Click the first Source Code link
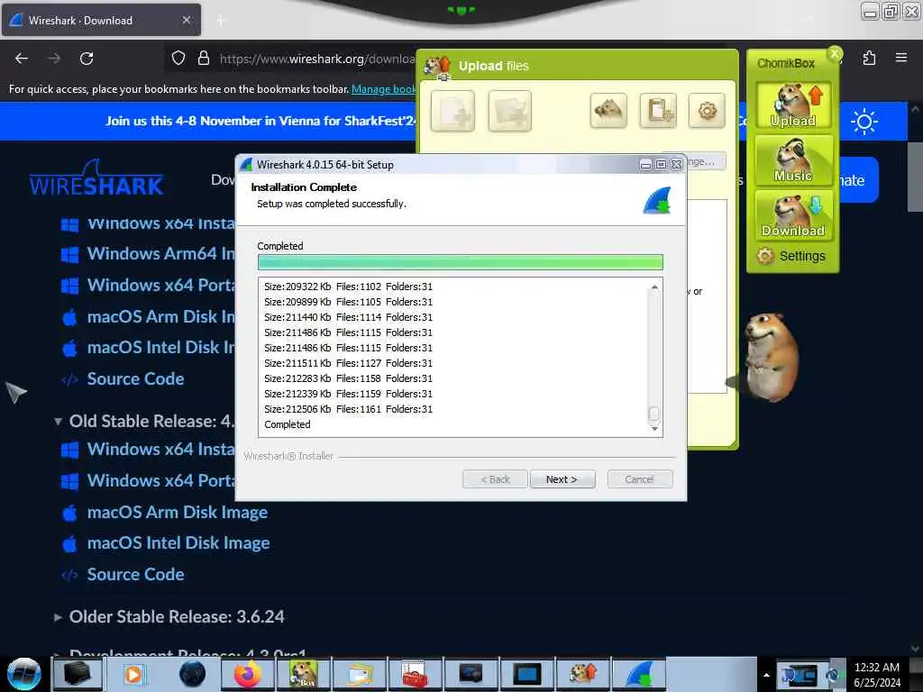 (x=135, y=379)
